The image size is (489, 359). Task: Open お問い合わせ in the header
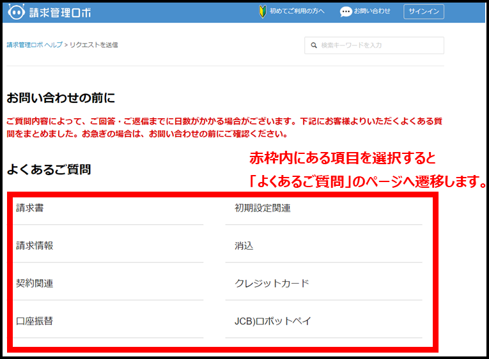[372, 11]
